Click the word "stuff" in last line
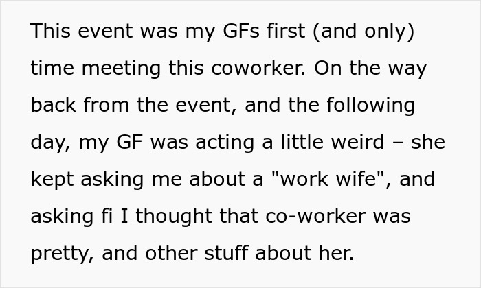 (x=227, y=253)
